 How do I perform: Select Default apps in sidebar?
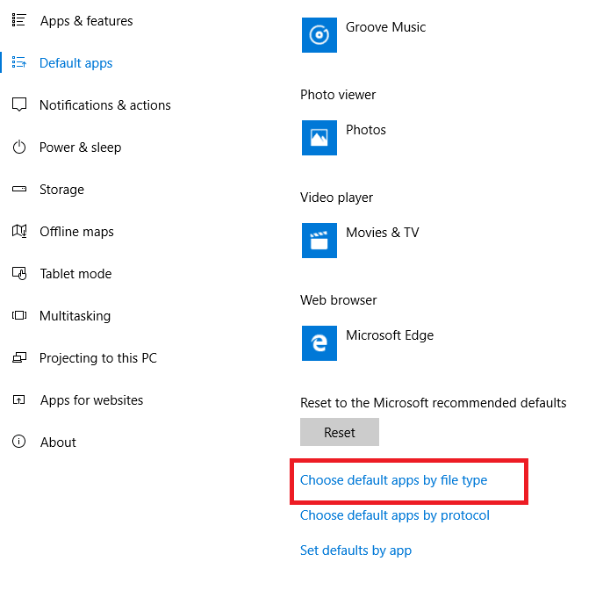pos(75,63)
